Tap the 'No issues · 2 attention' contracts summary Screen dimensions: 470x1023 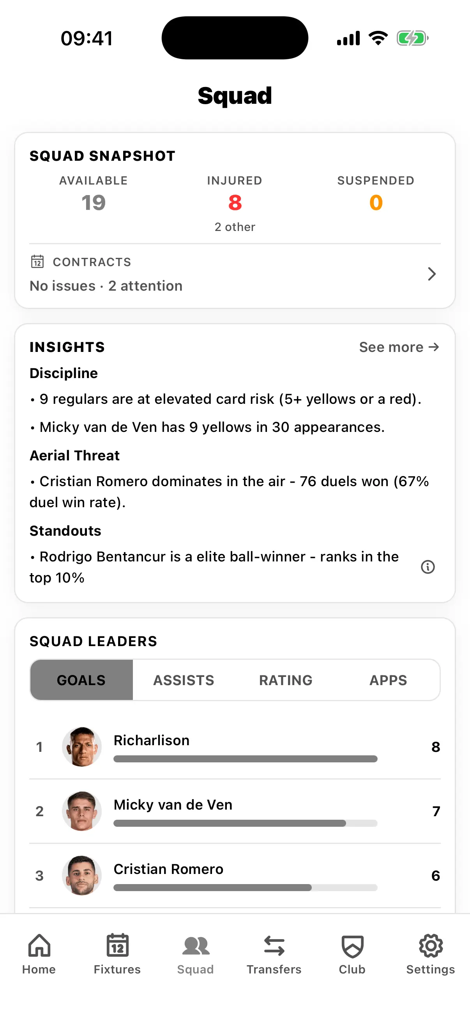[x=106, y=286]
